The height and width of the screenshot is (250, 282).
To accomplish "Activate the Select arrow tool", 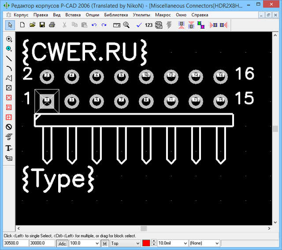I will 9,25.
